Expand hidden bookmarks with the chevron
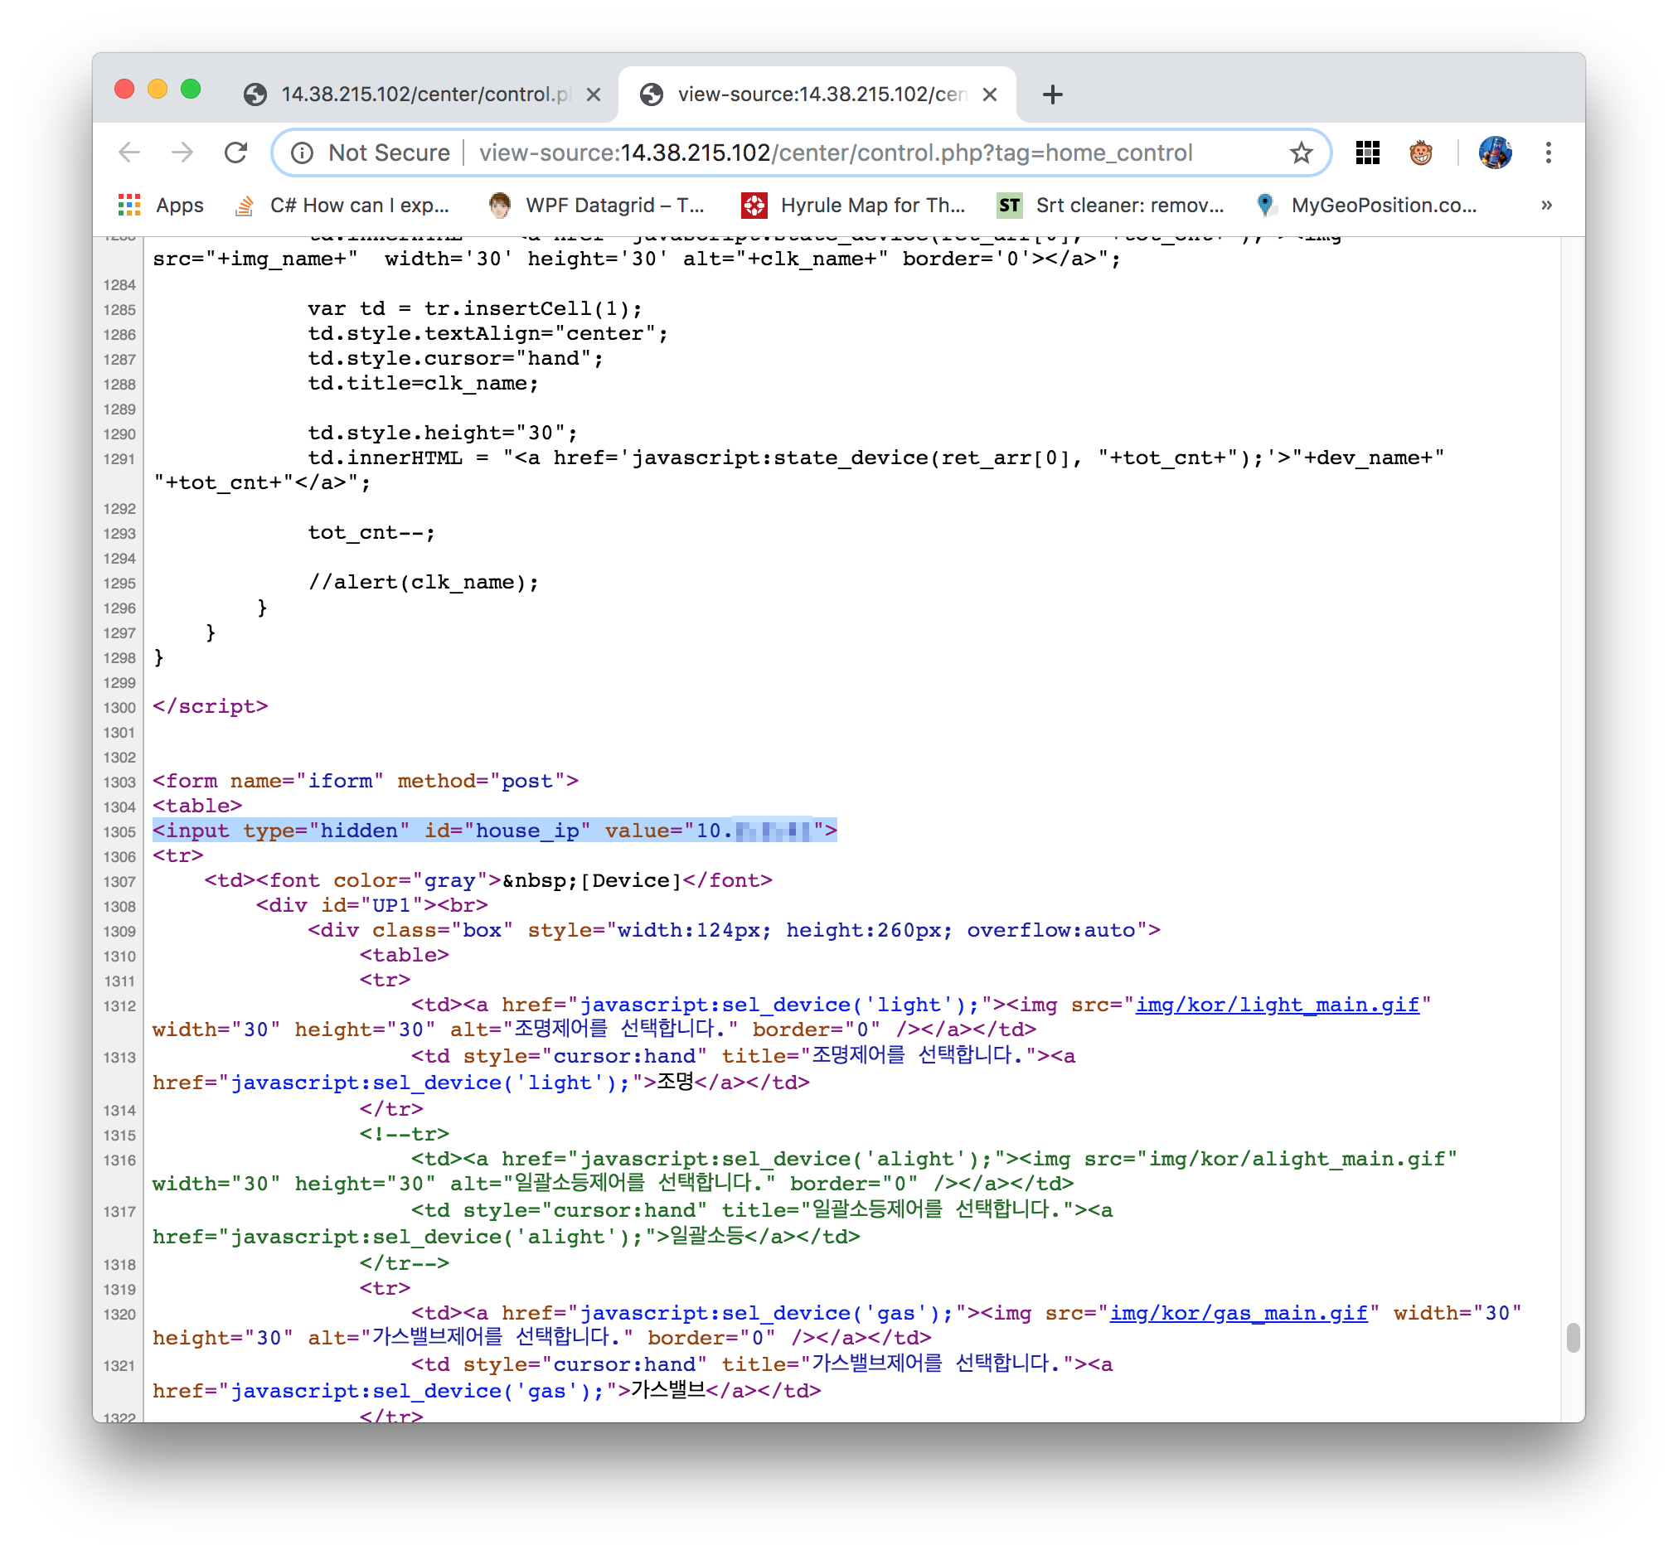Image resolution: width=1678 pixels, height=1555 pixels. pyautogui.click(x=1546, y=206)
